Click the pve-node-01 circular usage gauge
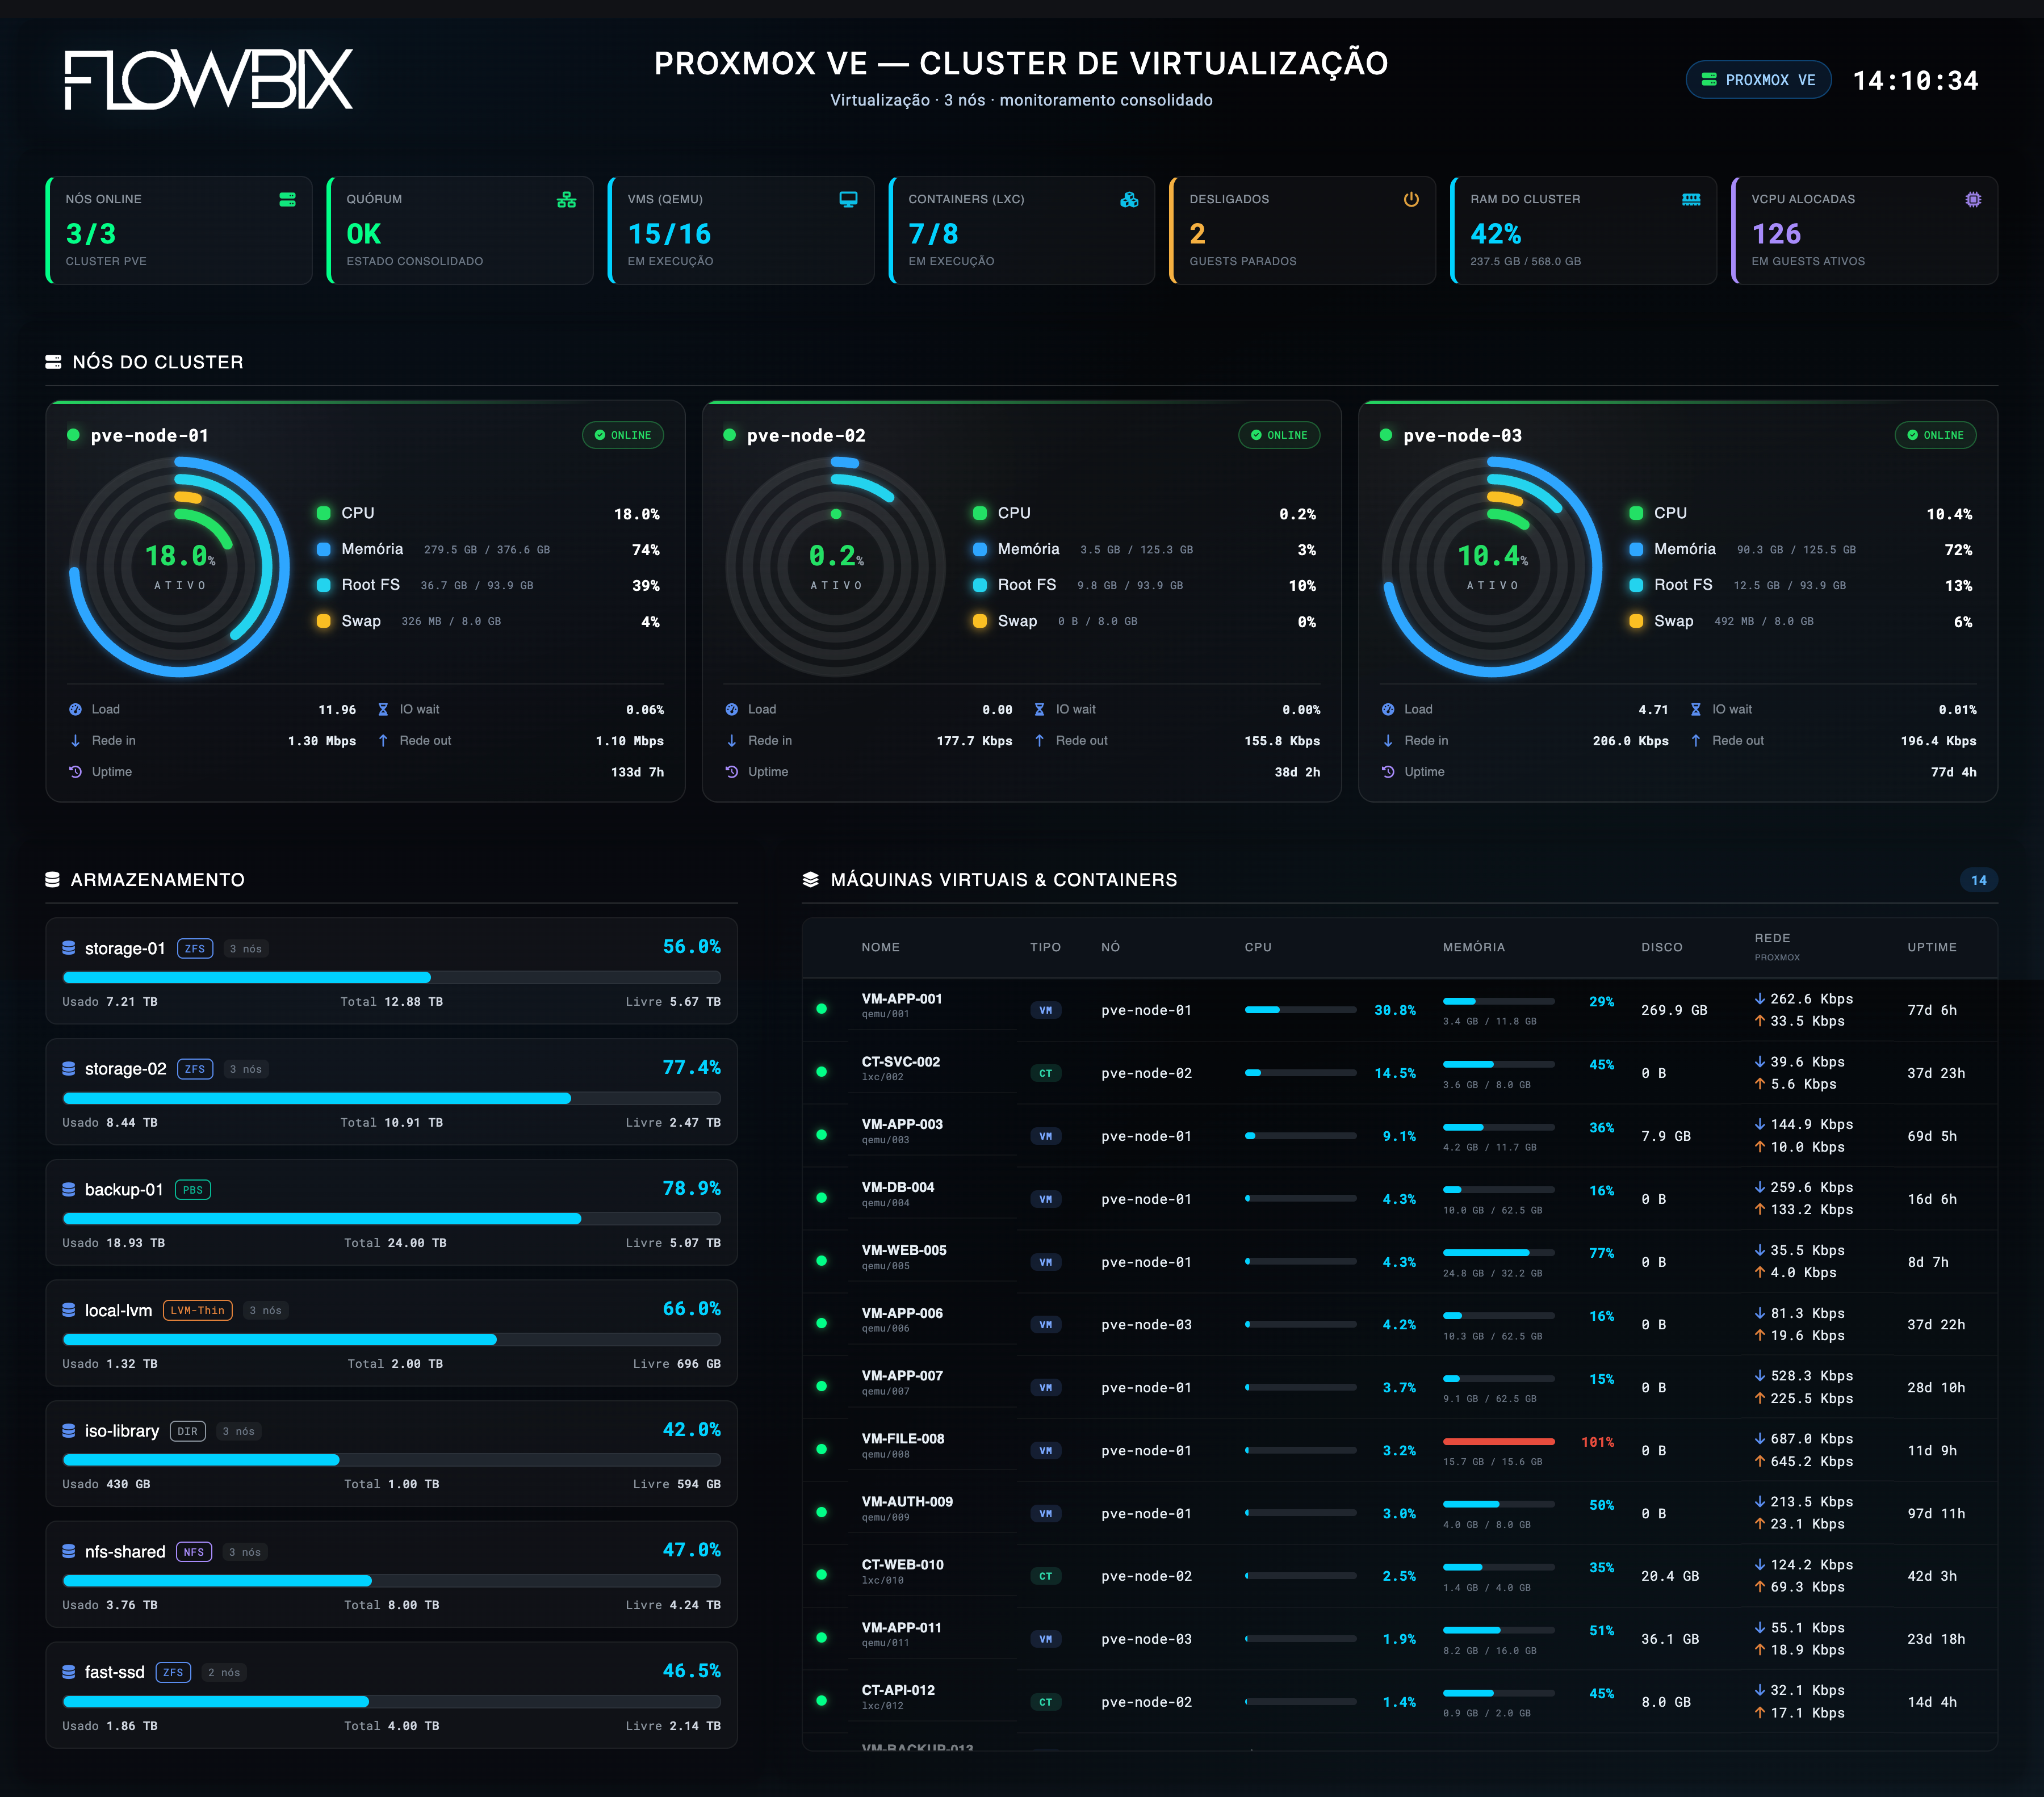 point(179,566)
